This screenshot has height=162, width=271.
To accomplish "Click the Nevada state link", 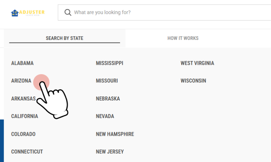I will (x=105, y=116).
